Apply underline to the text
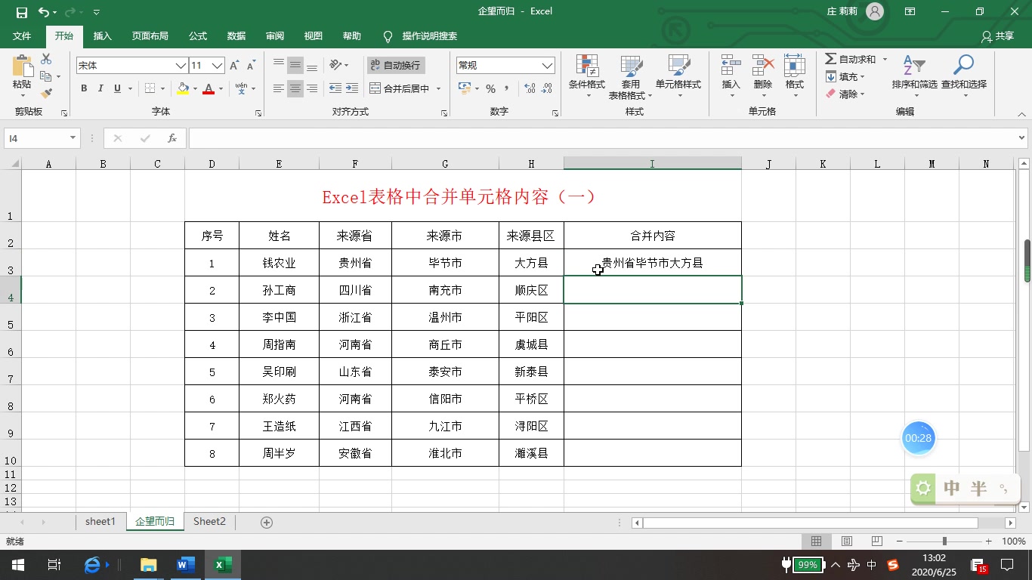 [117, 88]
